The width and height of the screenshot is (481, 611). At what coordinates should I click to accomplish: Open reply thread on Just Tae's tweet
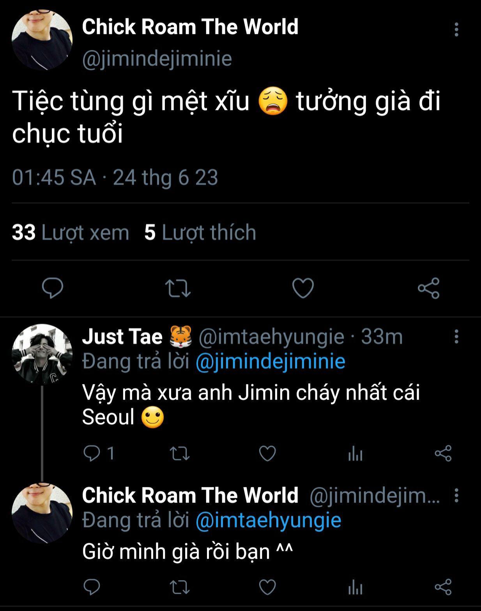click(92, 453)
